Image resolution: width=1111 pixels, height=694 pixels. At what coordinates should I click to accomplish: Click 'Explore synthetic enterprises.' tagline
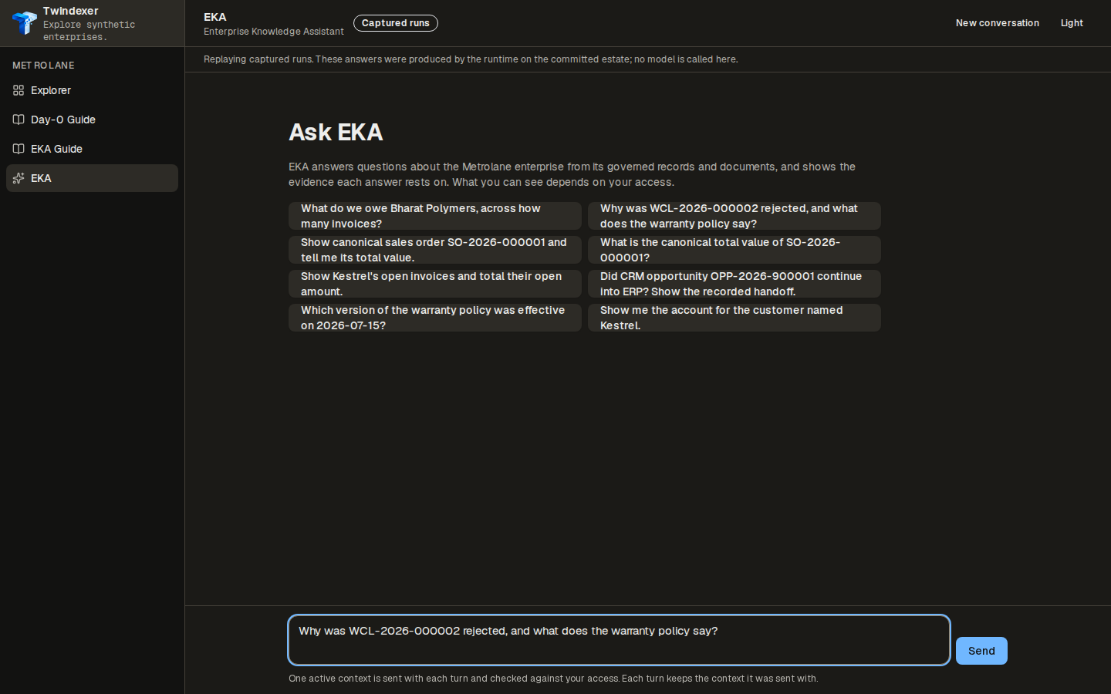click(x=89, y=31)
